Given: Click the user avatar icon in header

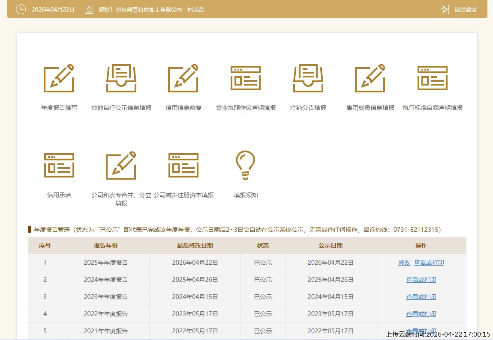Looking at the screenshot, I should coord(89,9).
